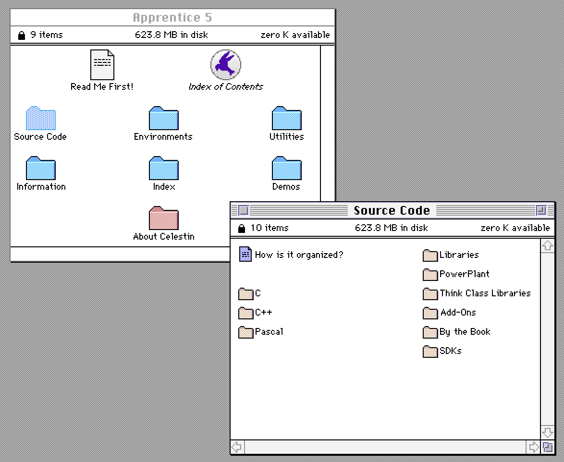Select the By the Book folder icon
Screen dimensions: 564x462
click(x=430, y=332)
